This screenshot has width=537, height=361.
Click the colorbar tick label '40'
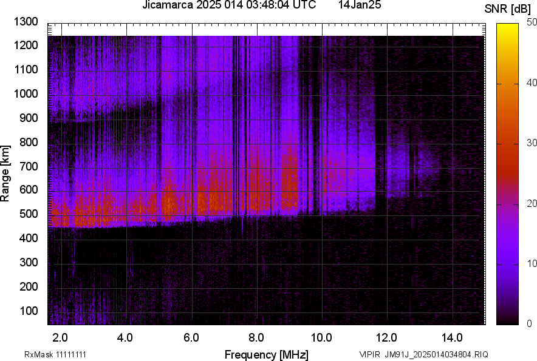tap(532, 83)
